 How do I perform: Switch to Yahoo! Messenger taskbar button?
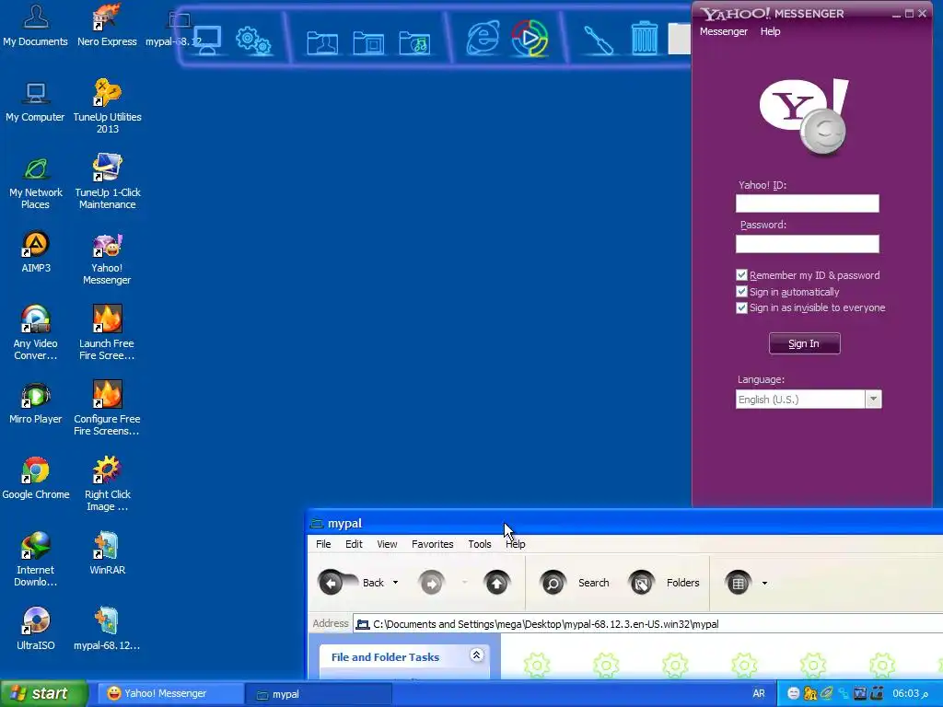click(170, 694)
